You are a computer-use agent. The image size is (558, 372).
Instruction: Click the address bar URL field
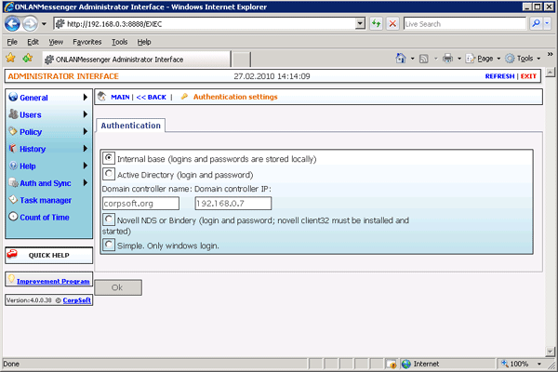click(205, 24)
